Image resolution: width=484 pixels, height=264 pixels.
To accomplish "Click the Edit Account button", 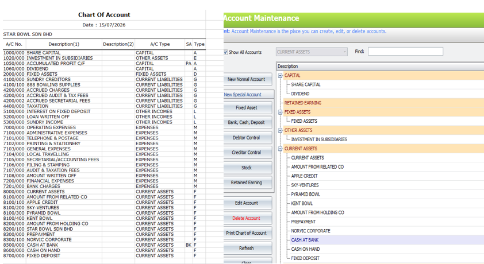I will [247, 203].
